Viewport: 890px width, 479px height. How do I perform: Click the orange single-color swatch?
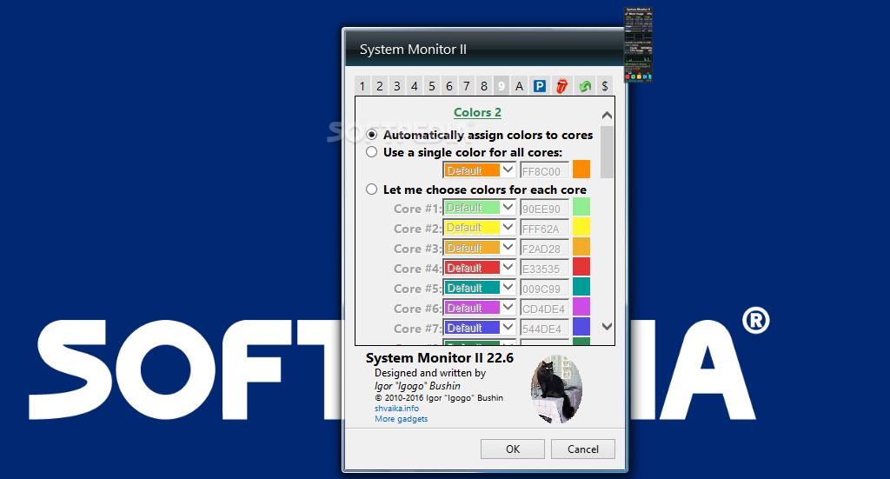pyautogui.click(x=581, y=170)
